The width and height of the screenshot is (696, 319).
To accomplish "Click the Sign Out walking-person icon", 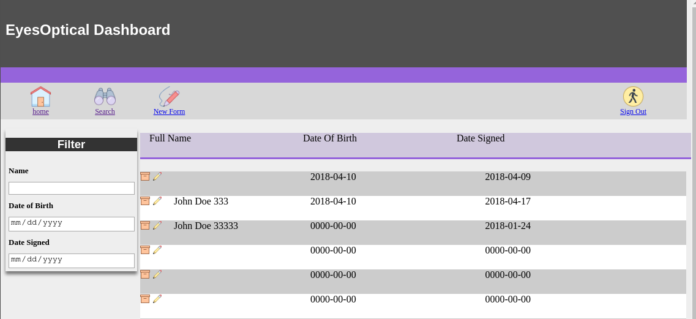I will (x=633, y=96).
